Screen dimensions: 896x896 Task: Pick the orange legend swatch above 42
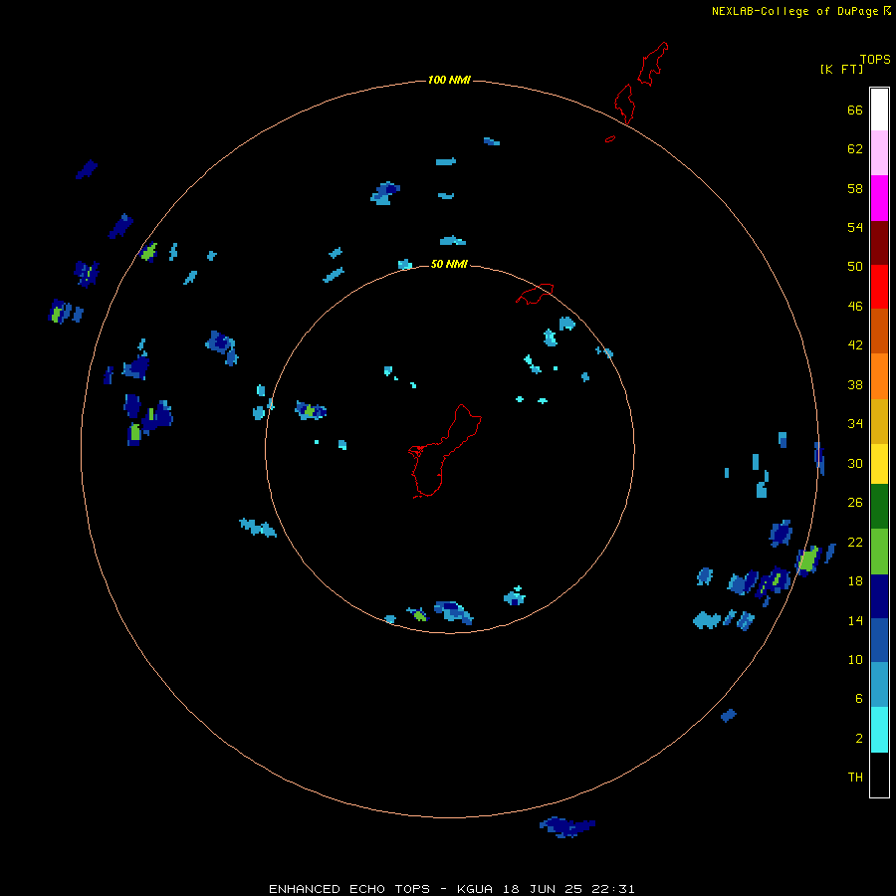879,376
